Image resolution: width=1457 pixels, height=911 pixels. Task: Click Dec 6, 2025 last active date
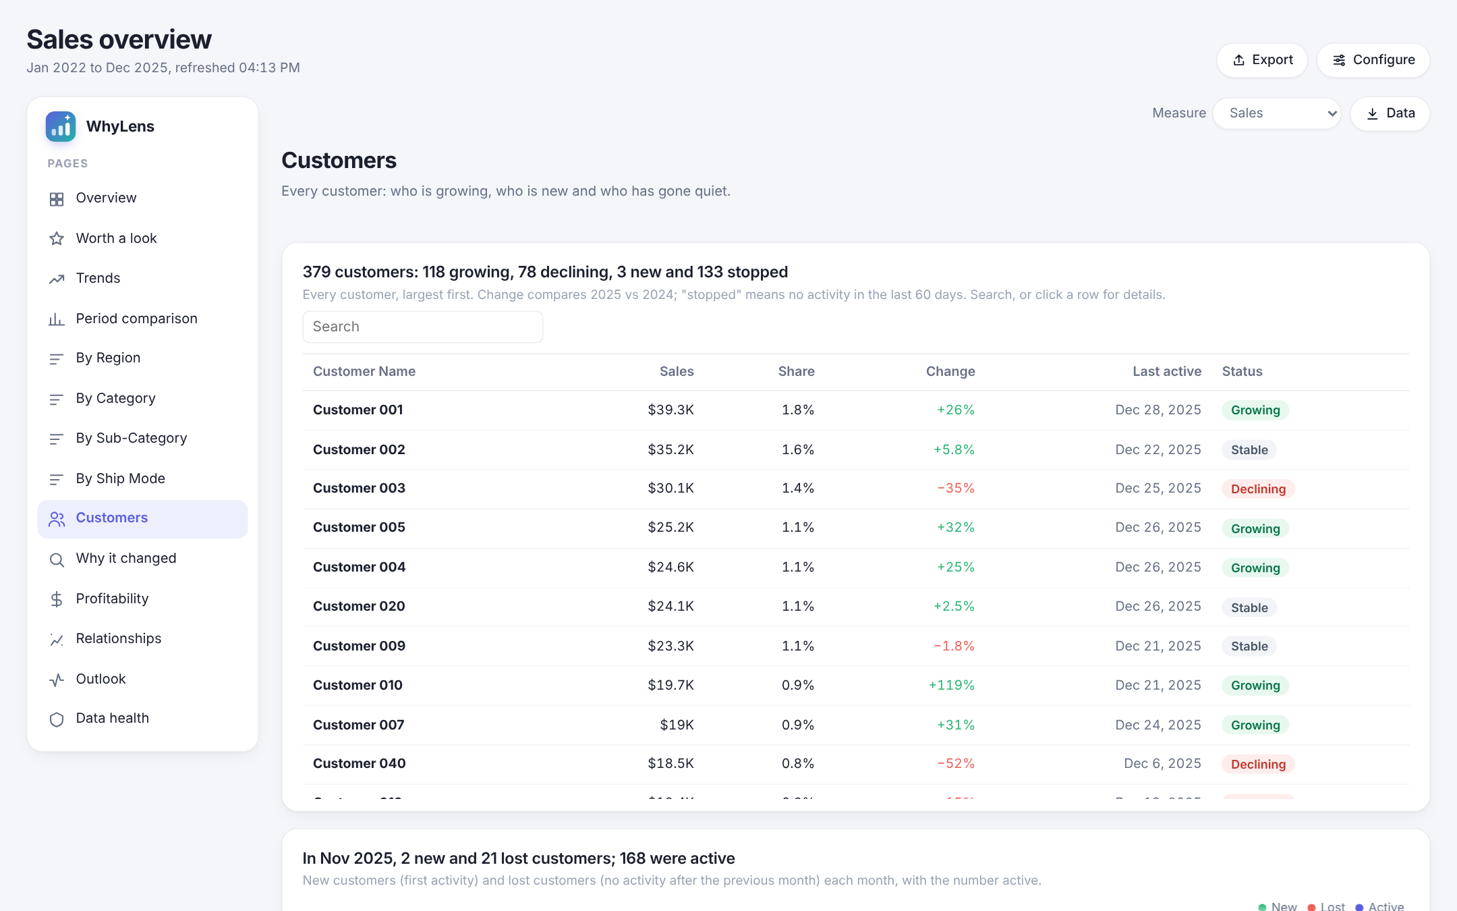(1162, 764)
